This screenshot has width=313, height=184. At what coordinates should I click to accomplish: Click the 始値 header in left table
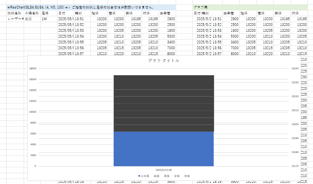[x=99, y=13]
